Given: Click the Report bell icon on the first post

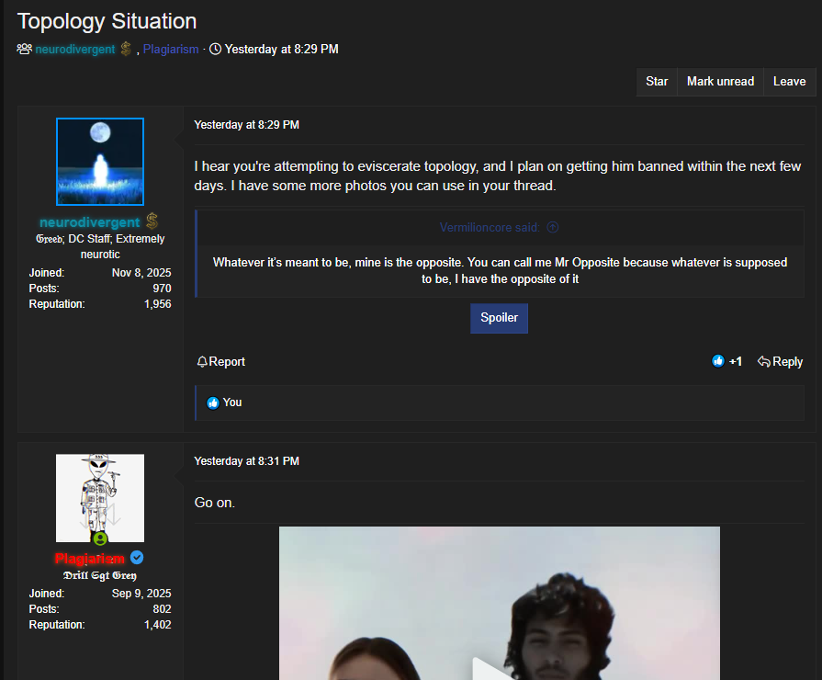Looking at the screenshot, I should [x=201, y=361].
